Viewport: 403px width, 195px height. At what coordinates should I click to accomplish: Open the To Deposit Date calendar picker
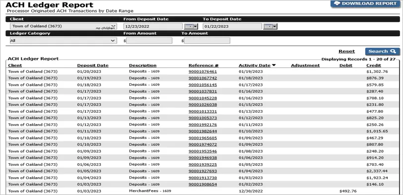tap(270, 26)
